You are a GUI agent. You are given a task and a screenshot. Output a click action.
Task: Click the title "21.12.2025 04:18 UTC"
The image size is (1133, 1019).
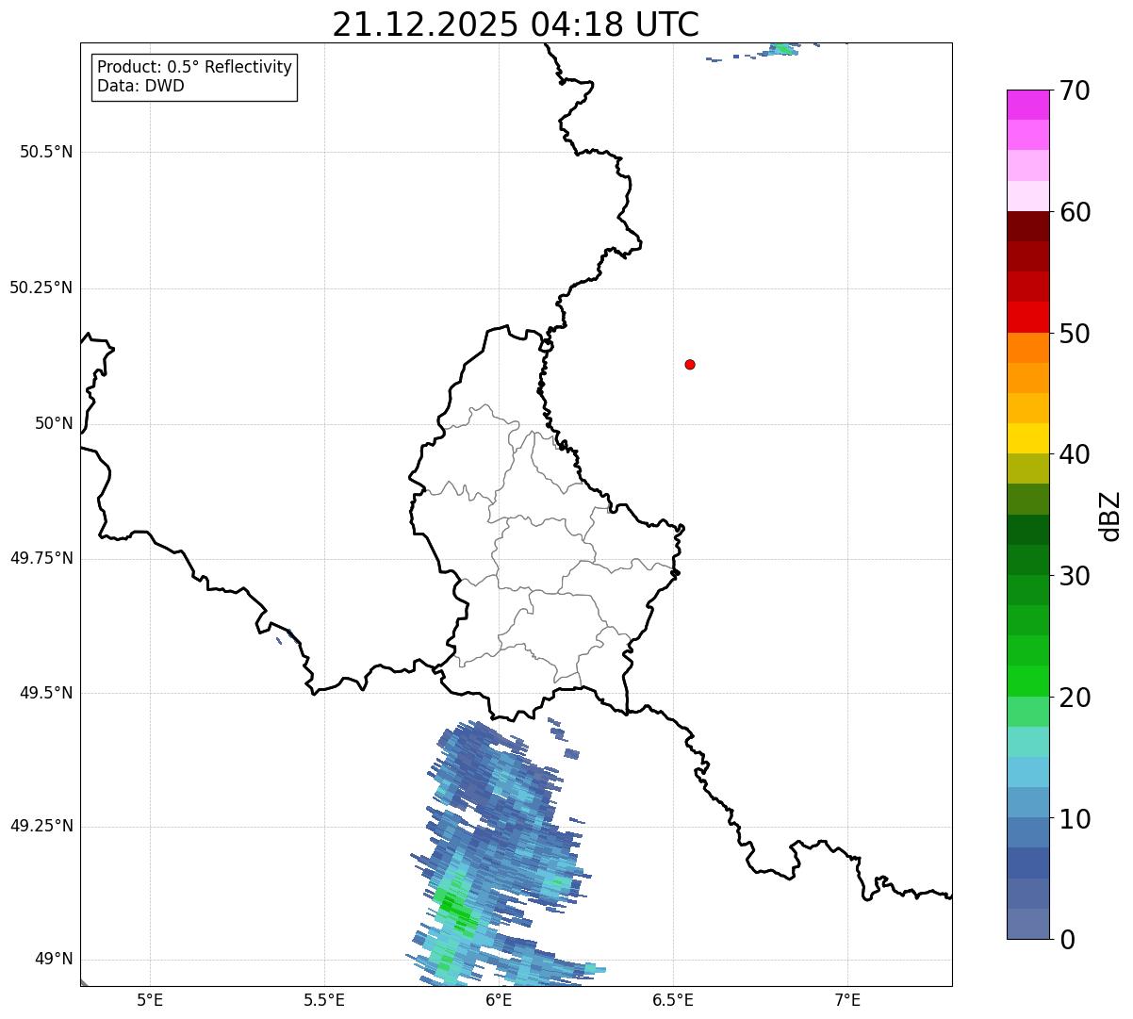tap(516, 24)
